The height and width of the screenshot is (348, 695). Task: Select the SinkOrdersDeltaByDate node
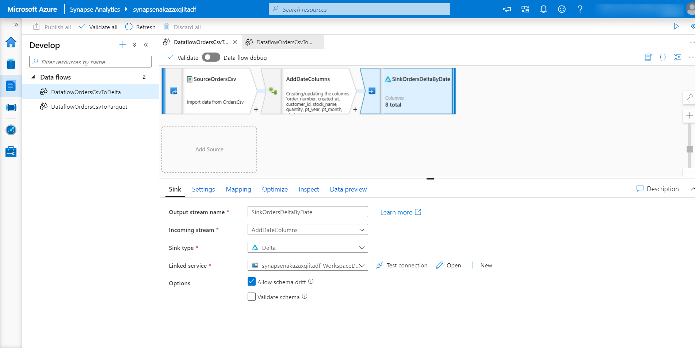[408, 91]
